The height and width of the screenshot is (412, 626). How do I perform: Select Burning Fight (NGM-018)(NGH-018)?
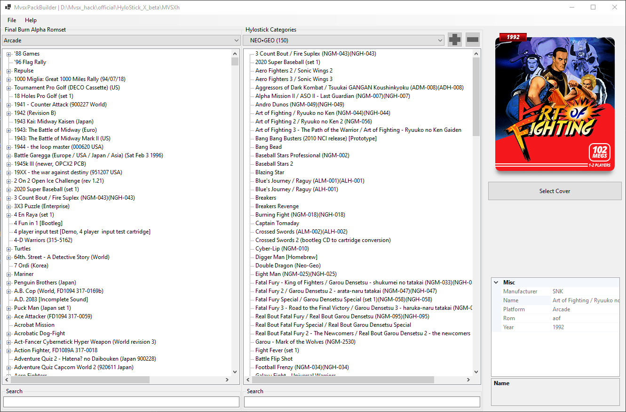300,215
